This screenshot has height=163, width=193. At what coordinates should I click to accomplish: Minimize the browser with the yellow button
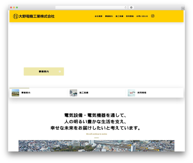(14, 8)
